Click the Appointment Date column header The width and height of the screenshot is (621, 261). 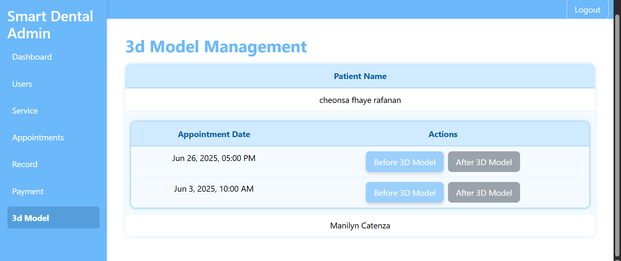click(213, 134)
